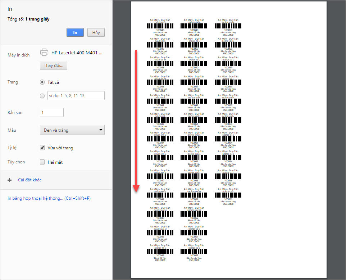
Task: Open the Màu dropdown showing Đen và trắng
Action: tap(72, 130)
